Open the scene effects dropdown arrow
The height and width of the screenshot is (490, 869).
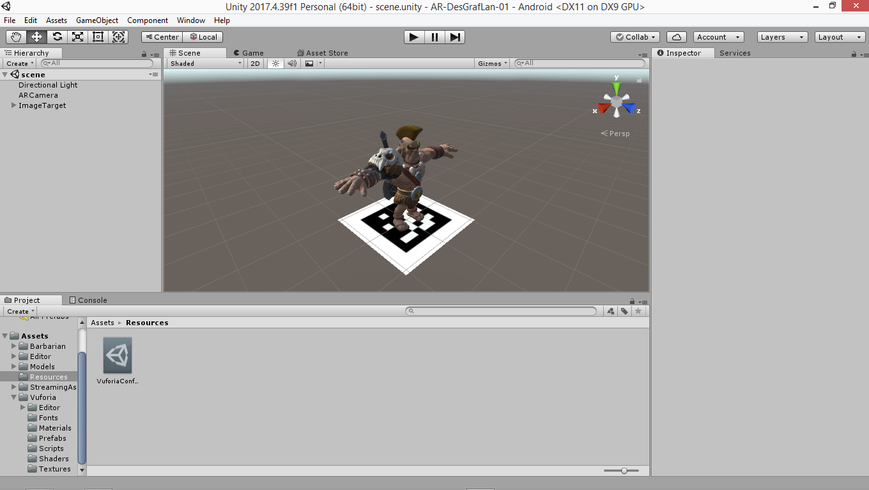pos(321,63)
